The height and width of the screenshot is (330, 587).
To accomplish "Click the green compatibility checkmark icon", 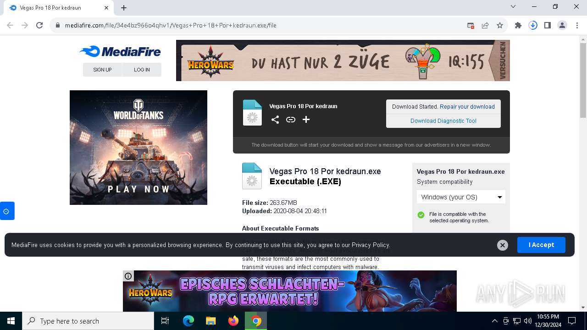I will click(x=421, y=215).
